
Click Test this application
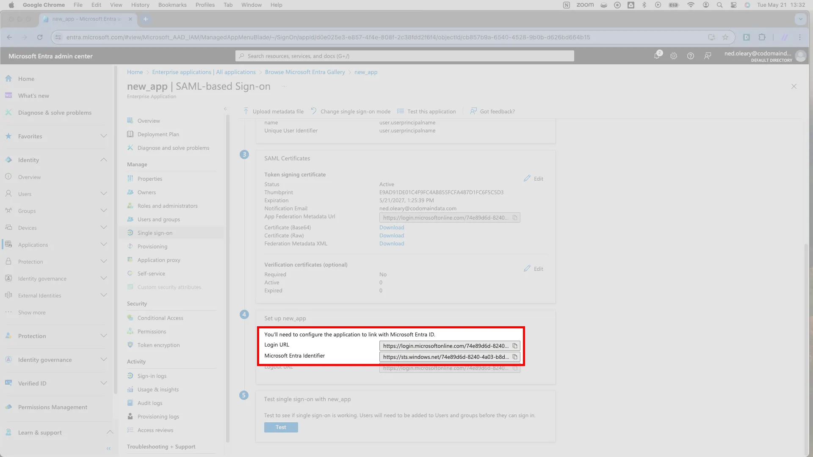426,111
